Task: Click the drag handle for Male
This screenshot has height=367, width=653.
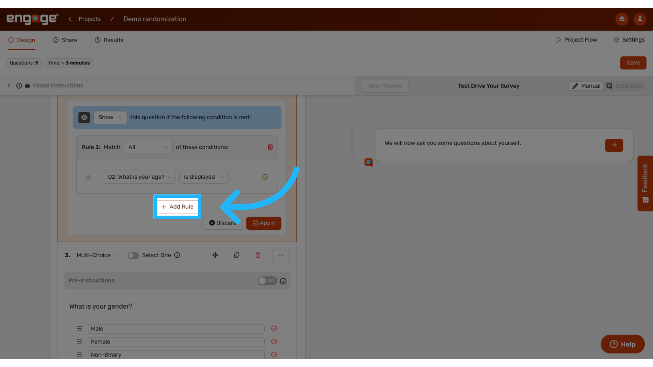Action: point(79,329)
